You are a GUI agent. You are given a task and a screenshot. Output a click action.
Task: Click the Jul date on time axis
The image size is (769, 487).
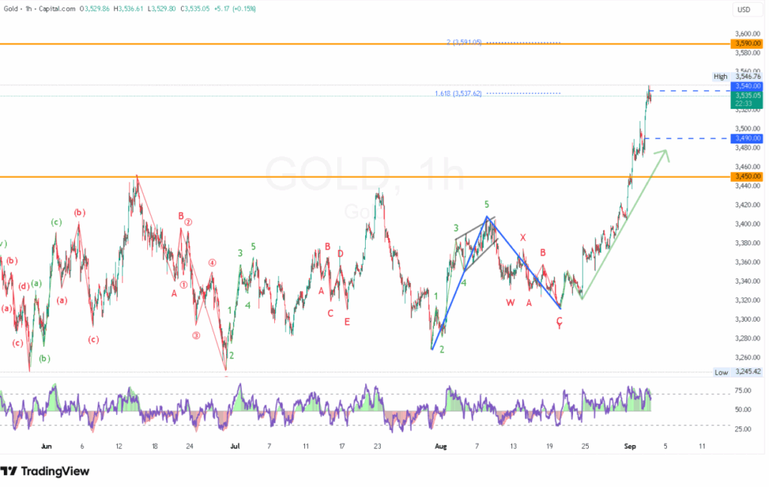point(235,446)
